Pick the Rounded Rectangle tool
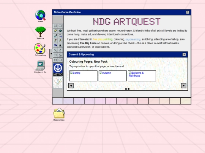This screenshot has width=205, height=153. coord(60,60)
